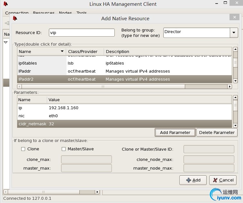Click scroll right arrow of Type list
Screen dimensions: 243x203
coord(230,86)
